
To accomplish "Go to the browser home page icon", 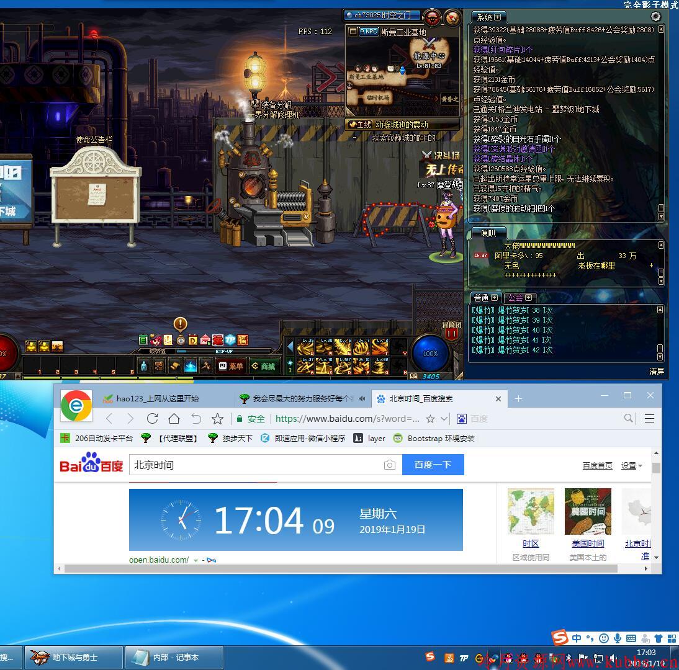I will pos(174,419).
